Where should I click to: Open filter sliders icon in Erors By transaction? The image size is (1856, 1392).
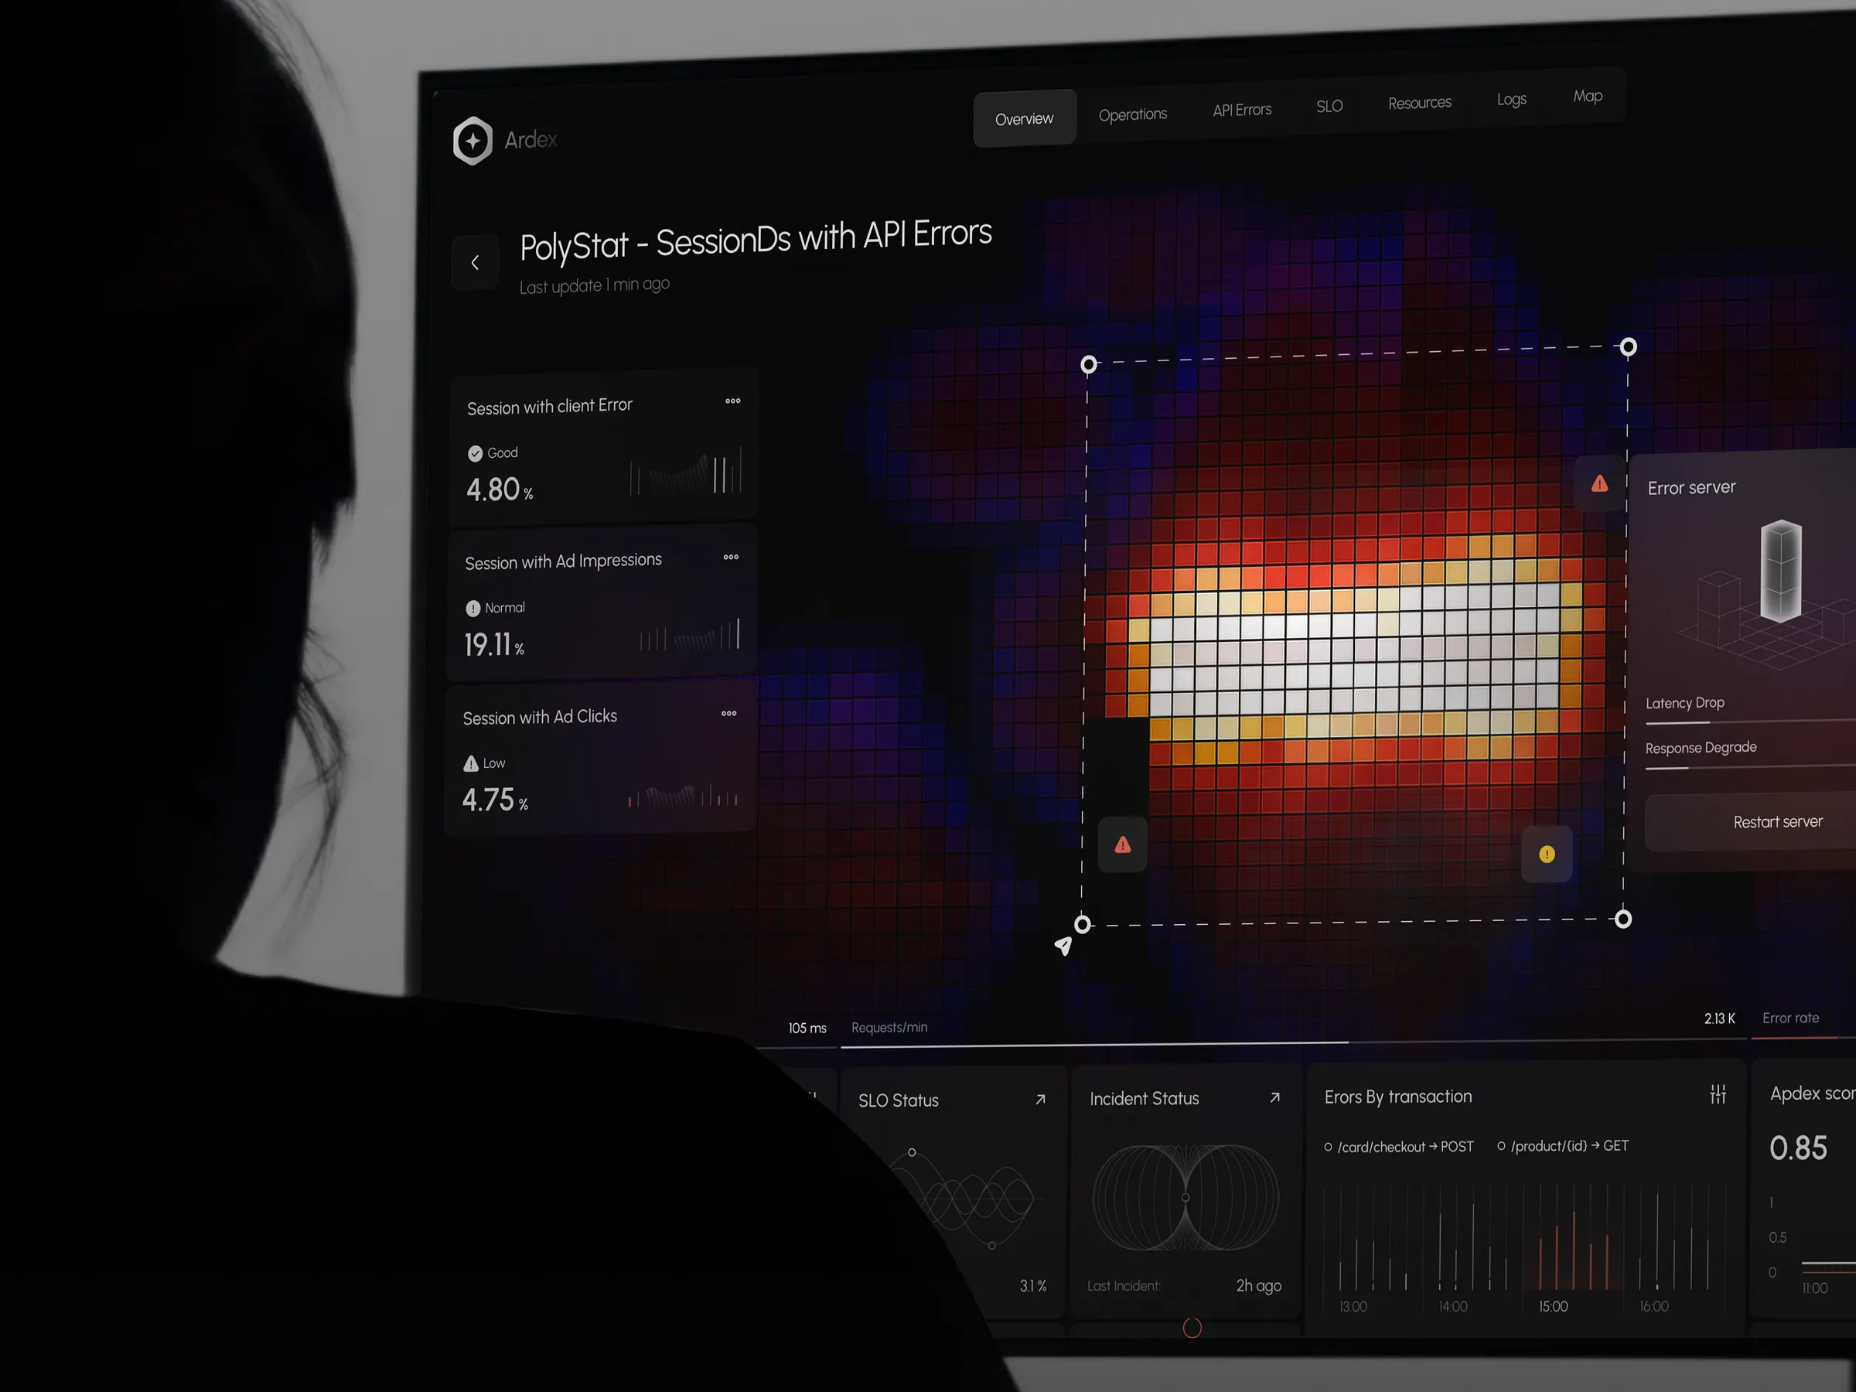pos(1718,1094)
